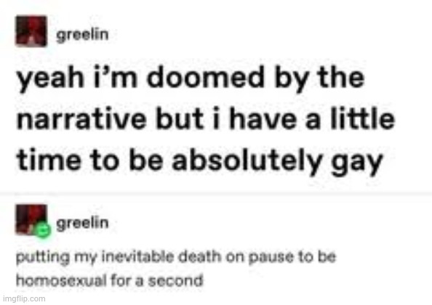The image size is (432, 305).
Task: Click the line 'time to be absolutely gay'
Action: point(199,162)
